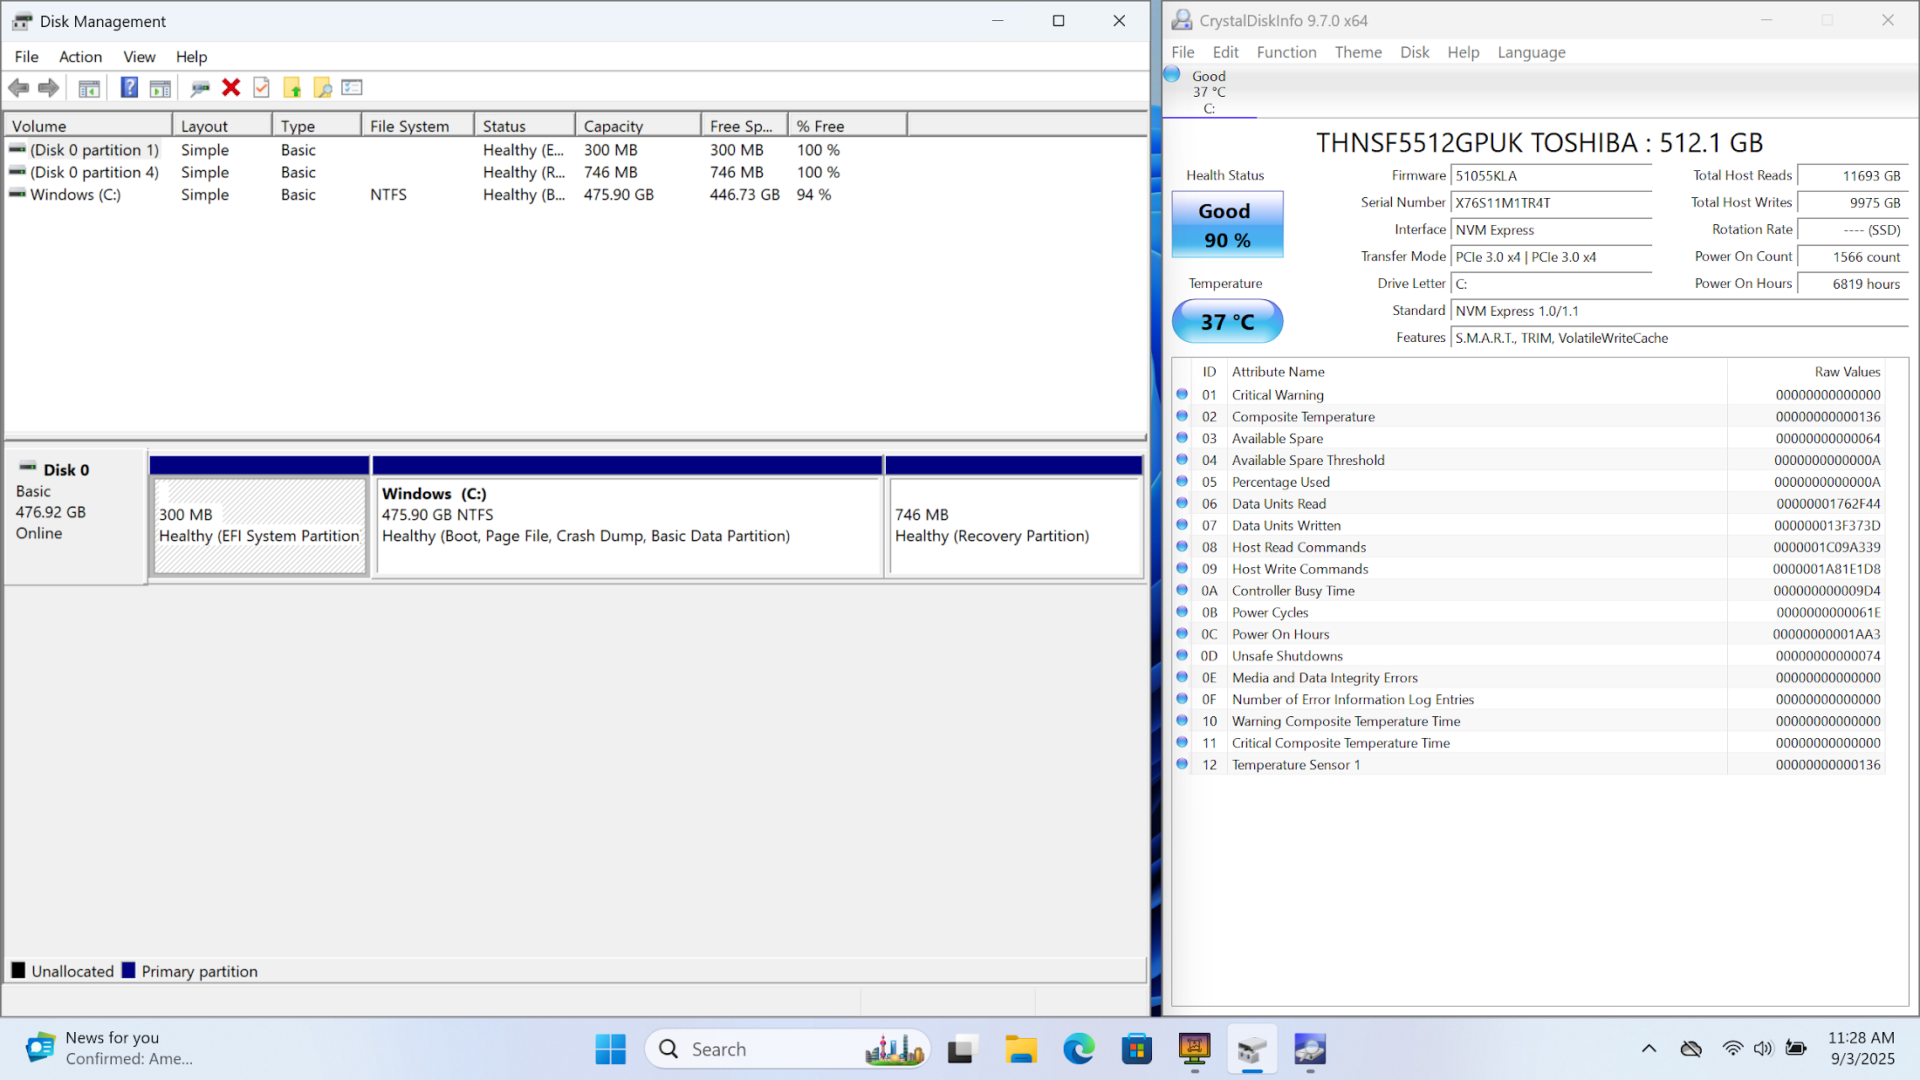Click the status orb for Unsafe Shutdowns
The image size is (1920, 1080).
[x=1182, y=655]
